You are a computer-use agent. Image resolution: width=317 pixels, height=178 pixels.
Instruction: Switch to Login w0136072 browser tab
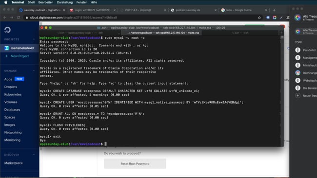92,10
